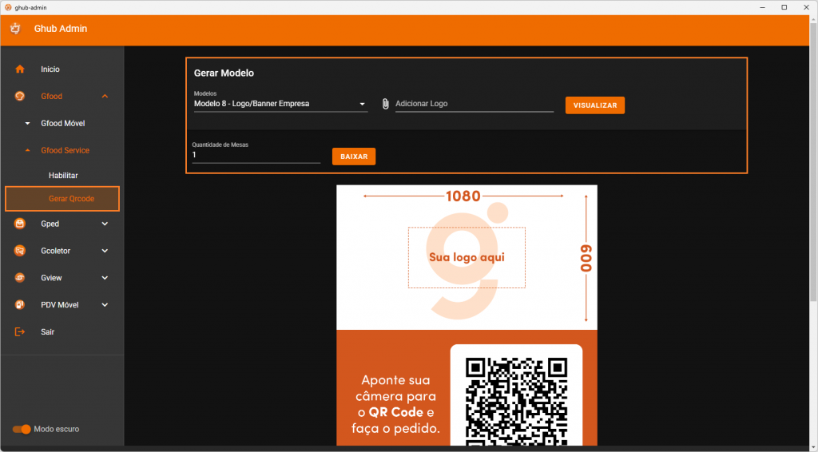This screenshot has height=452, width=818.
Task: Click the Quantidade de Mesas field
Action: point(256,155)
